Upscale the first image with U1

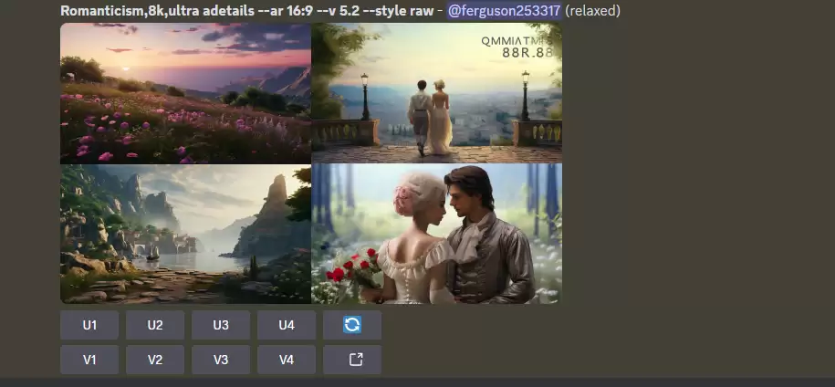89,325
